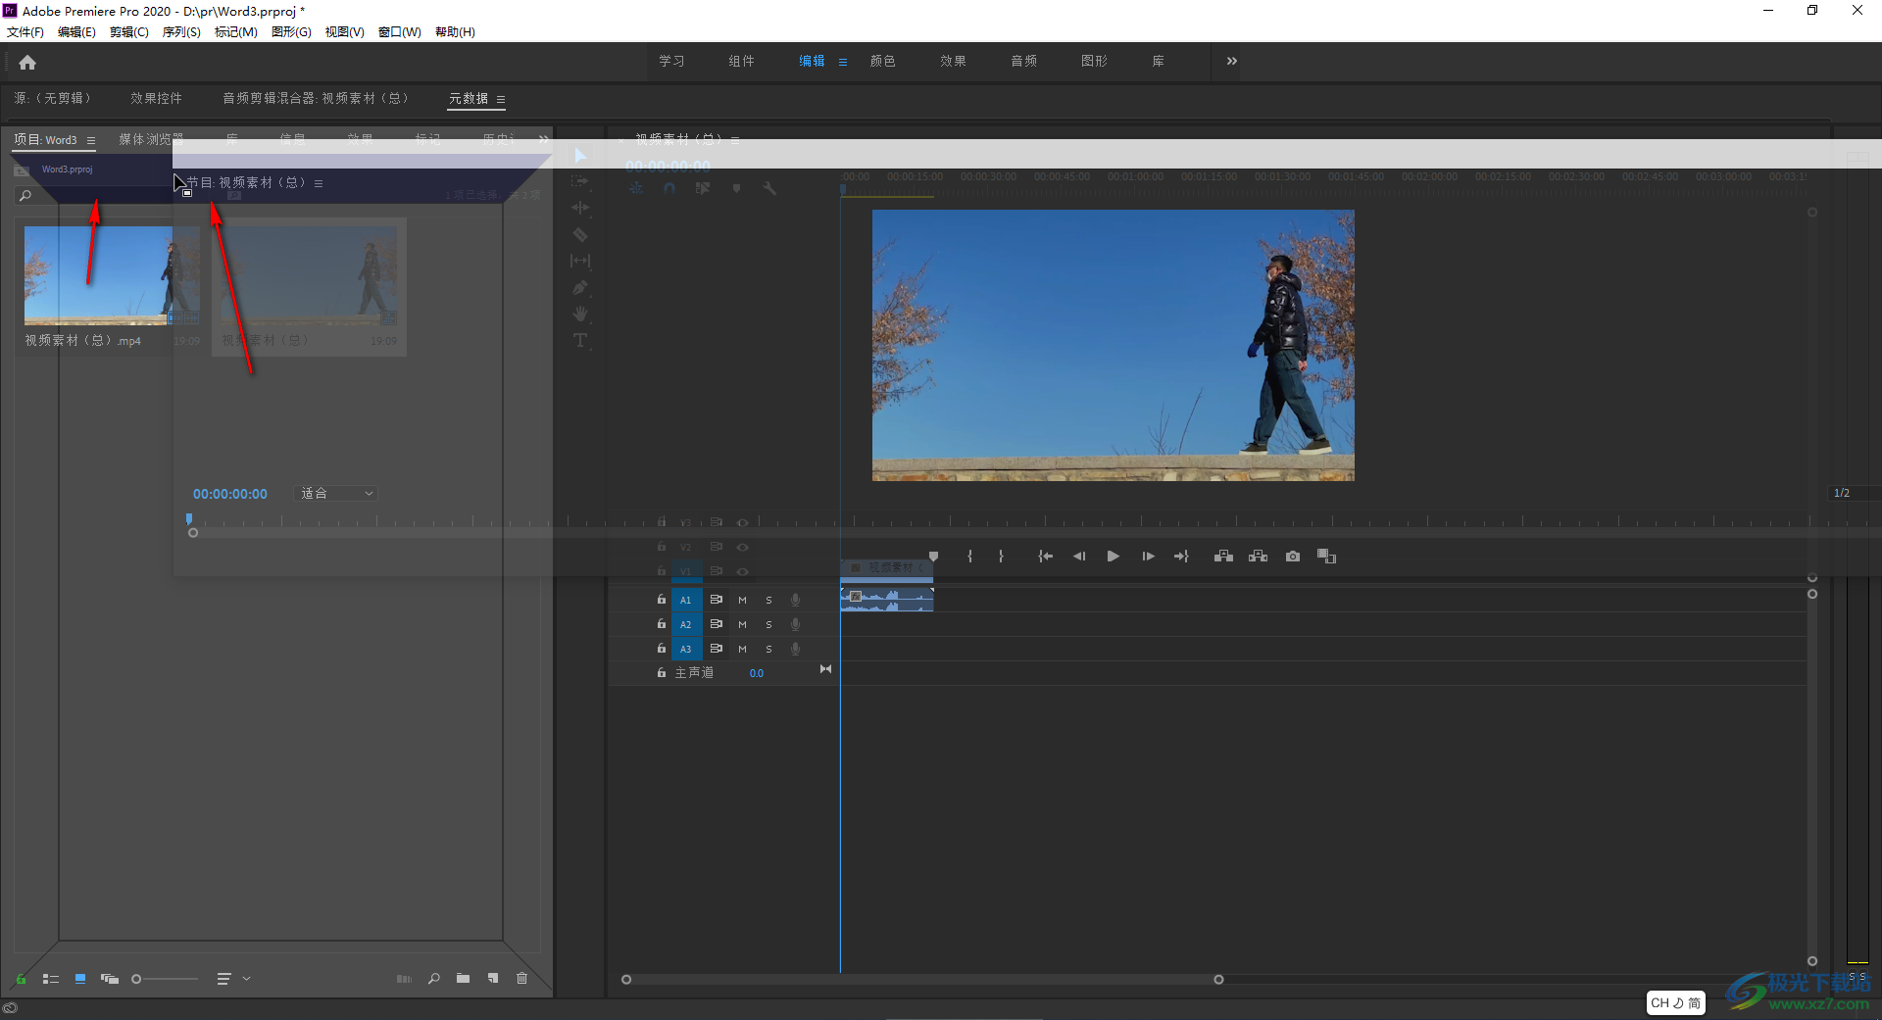Solo track A3
The height and width of the screenshot is (1020, 1882).
tap(768, 649)
